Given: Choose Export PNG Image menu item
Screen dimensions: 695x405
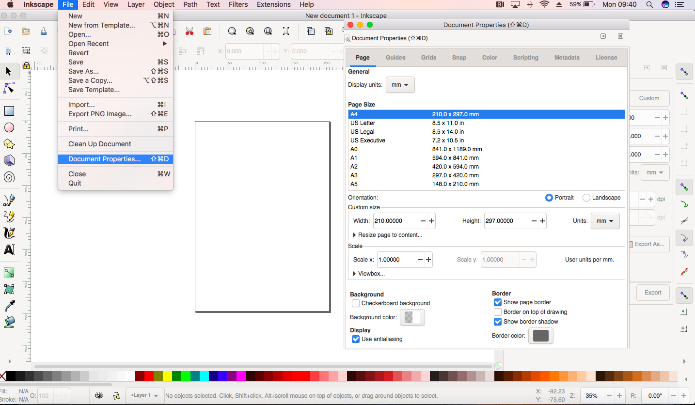Looking at the screenshot, I should click(x=115, y=114).
